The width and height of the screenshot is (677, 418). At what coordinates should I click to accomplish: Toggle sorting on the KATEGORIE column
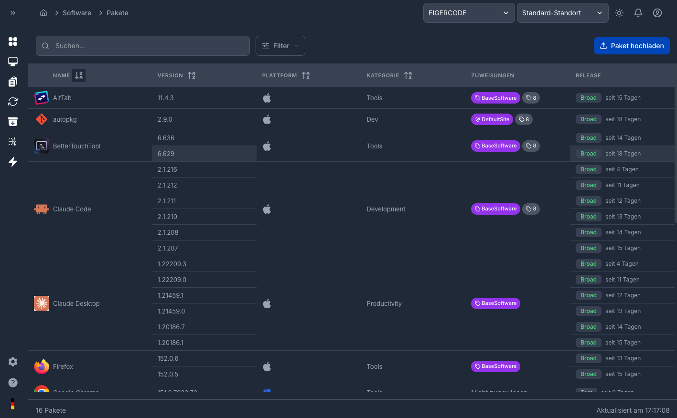click(x=408, y=75)
